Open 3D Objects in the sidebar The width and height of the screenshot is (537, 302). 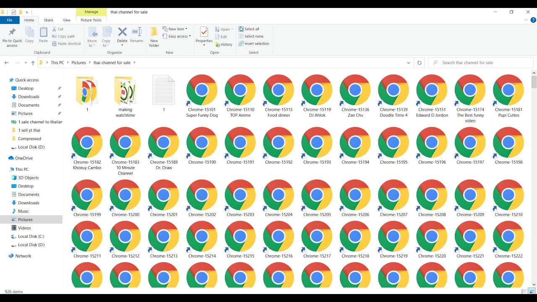[28, 178]
